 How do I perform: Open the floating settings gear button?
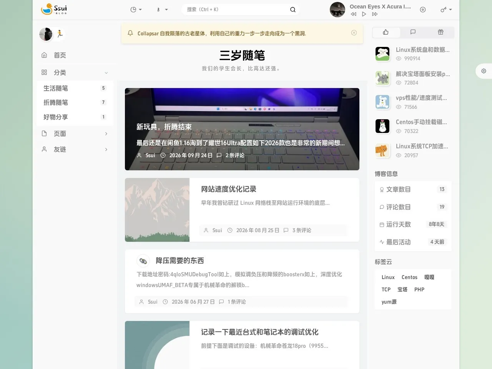pos(484,71)
